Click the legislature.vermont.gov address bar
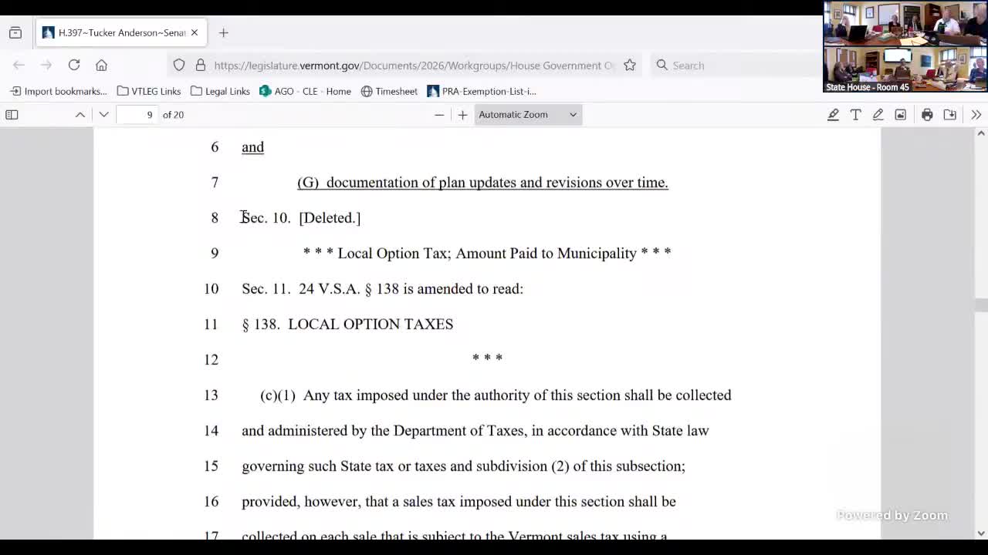 tap(414, 66)
